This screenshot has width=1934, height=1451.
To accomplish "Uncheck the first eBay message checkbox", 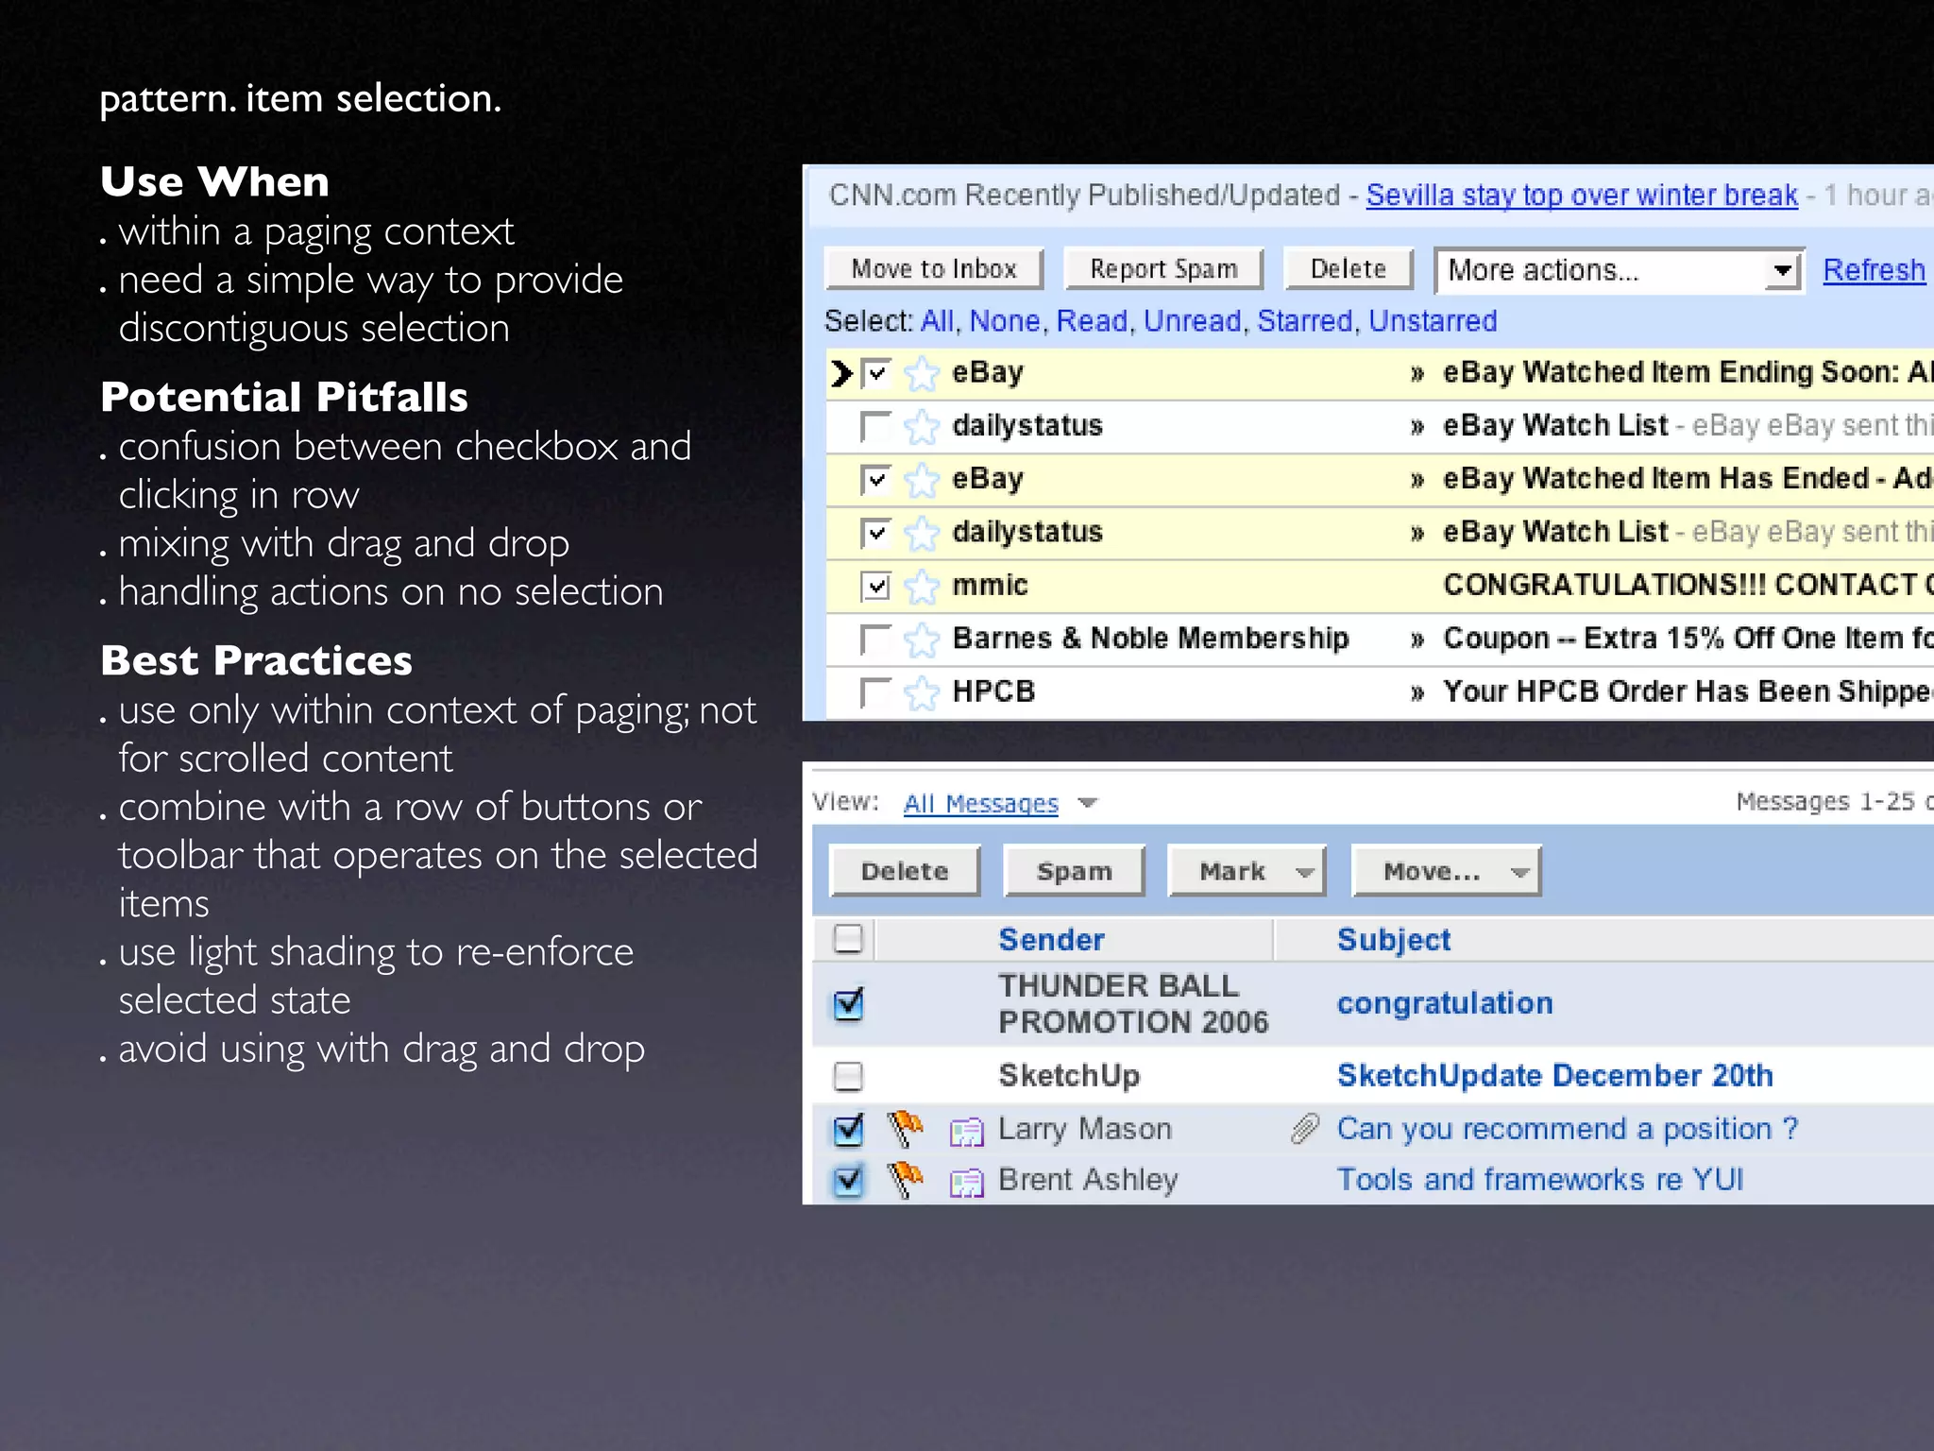I will click(x=876, y=373).
